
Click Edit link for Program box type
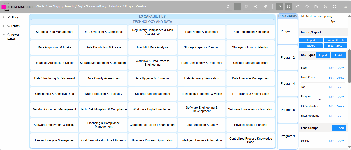coord(331,97)
